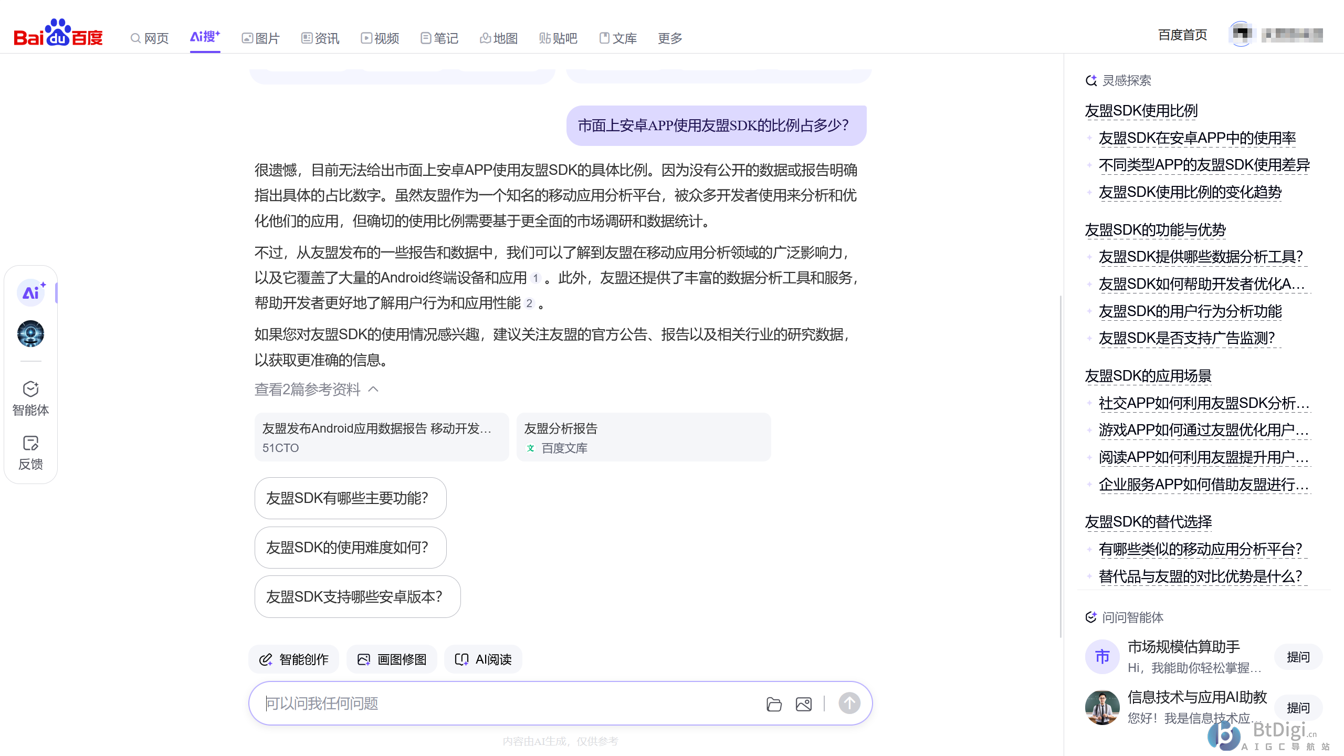This screenshot has height=756, width=1344.
Task: Expand the 更多 menu
Action: pyautogui.click(x=670, y=38)
